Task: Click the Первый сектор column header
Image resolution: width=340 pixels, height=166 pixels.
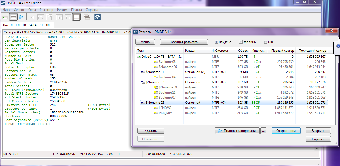Action: coord(281,51)
